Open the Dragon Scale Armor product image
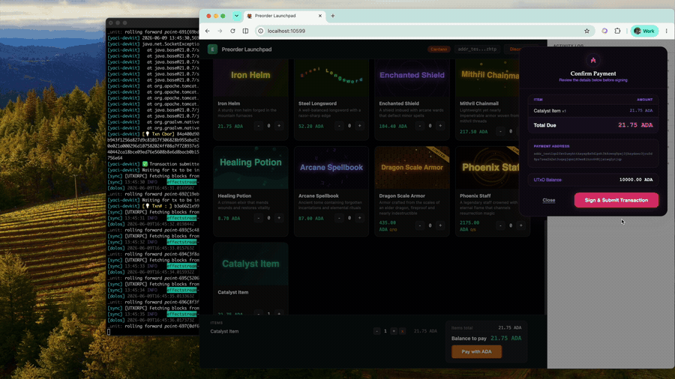 click(412, 168)
